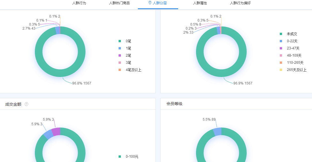
Task: Click the 0.1% 2 label on right chart
Action: click(x=216, y=16)
